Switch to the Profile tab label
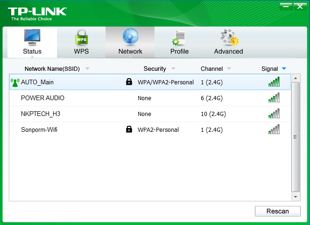Image resolution: width=310 pixels, height=225 pixels. [x=179, y=51]
